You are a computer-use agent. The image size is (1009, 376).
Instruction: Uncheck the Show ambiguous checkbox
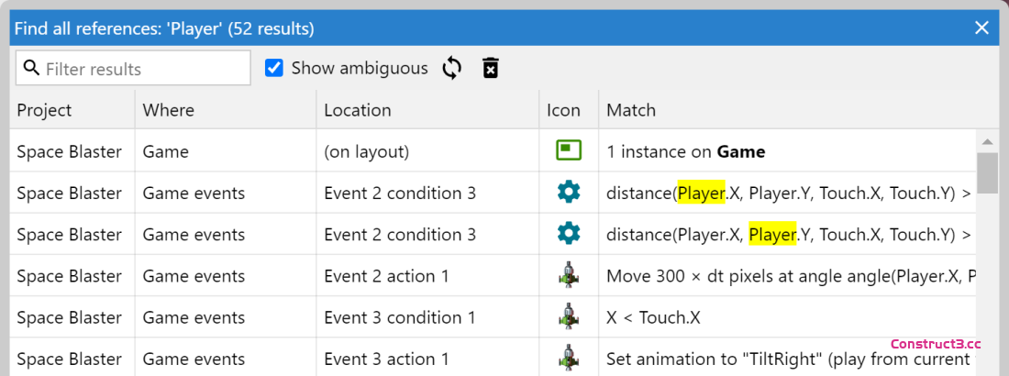pos(273,68)
